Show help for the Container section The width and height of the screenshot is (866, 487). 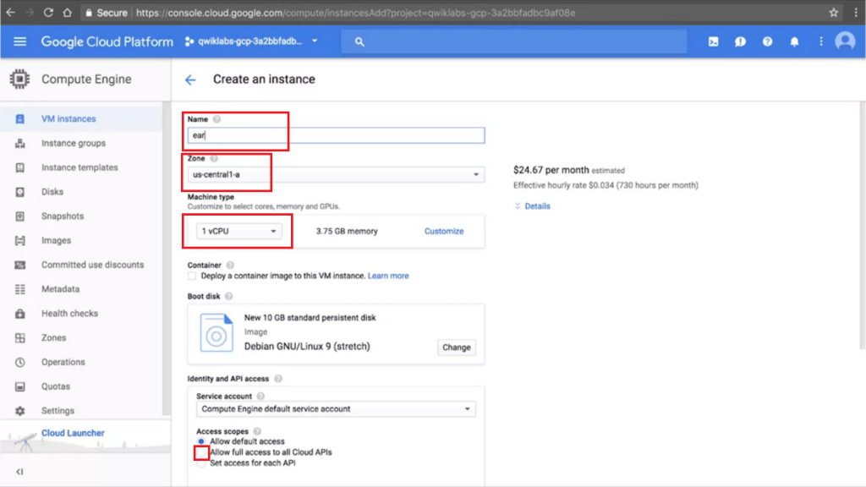coord(230,265)
